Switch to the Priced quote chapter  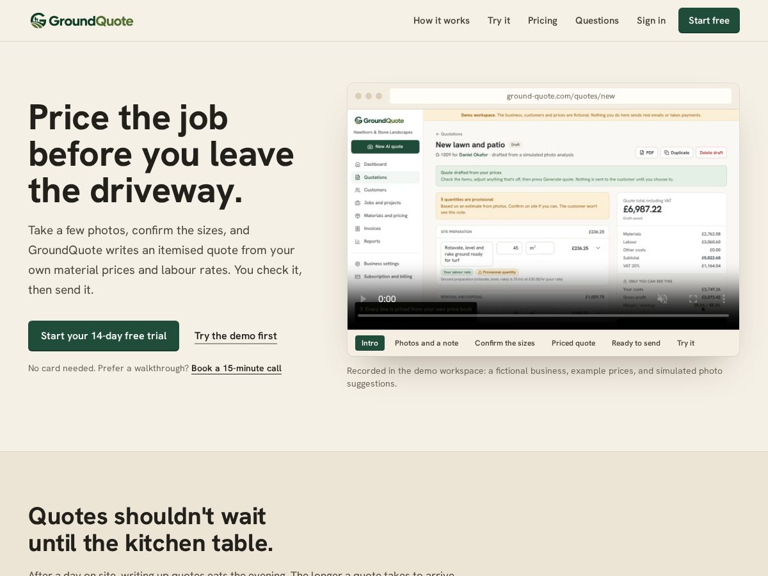pos(573,343)
